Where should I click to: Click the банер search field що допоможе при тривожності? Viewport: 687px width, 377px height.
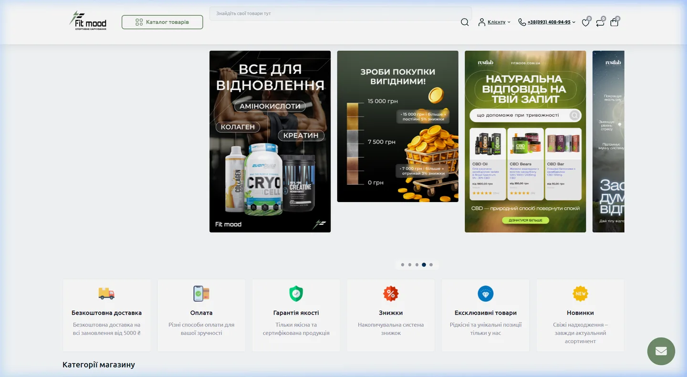[x=525, y=115]
